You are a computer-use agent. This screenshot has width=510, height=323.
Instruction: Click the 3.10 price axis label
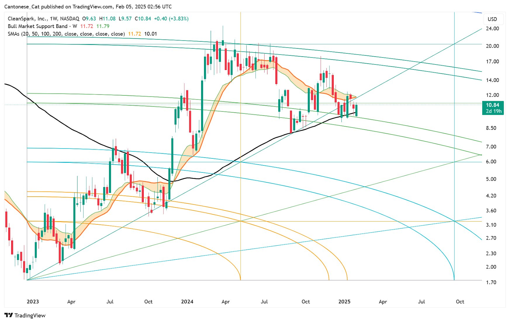[491, 225]
